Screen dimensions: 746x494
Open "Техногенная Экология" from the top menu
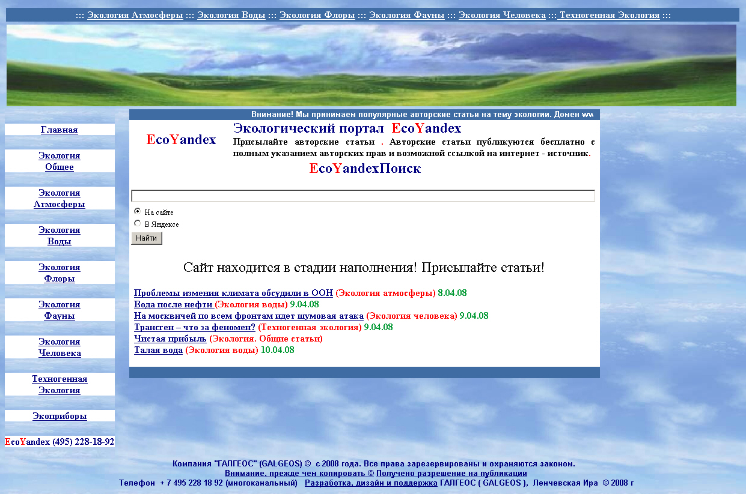[610, 15]
